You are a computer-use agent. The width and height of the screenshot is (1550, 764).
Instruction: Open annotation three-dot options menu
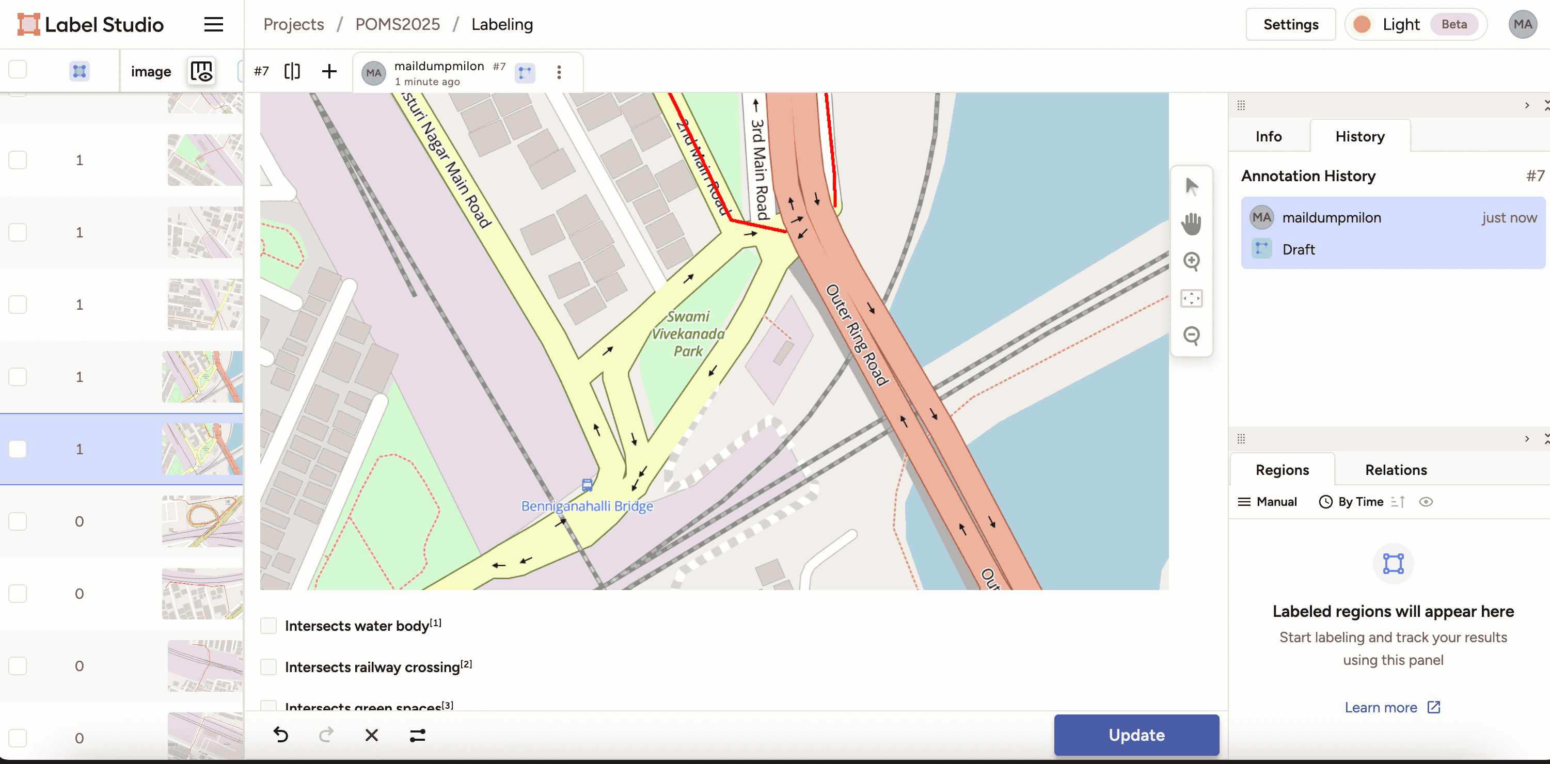[559, 72]
